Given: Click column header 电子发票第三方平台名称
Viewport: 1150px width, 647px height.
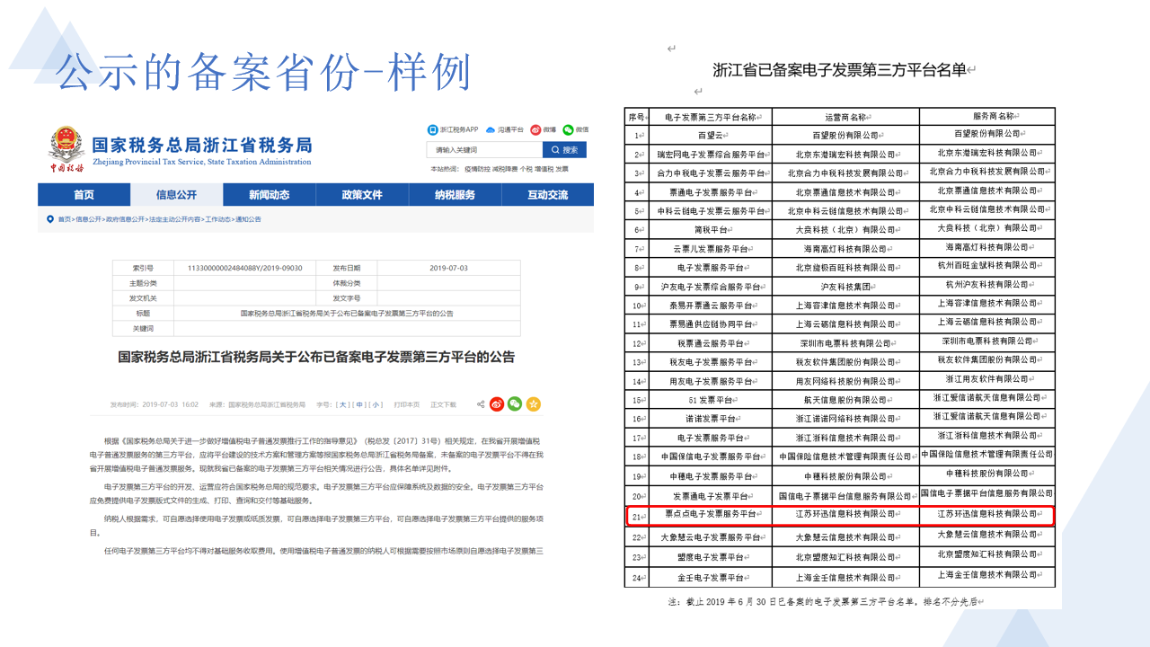Looking at the screenshot, I should pyautogui.click(x=710, y=117).
